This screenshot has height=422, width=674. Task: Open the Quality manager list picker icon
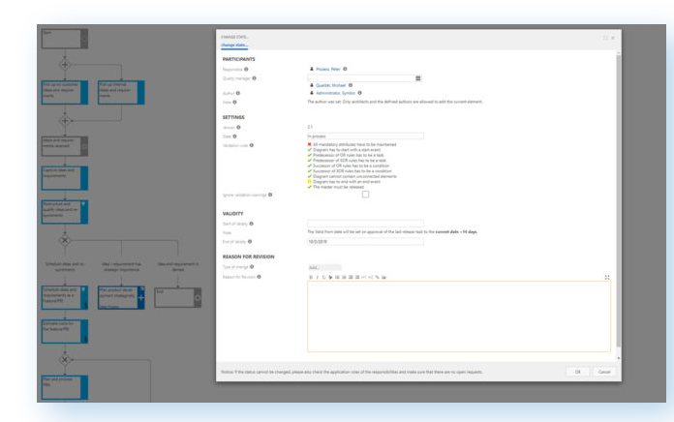(x=417, y=77)
